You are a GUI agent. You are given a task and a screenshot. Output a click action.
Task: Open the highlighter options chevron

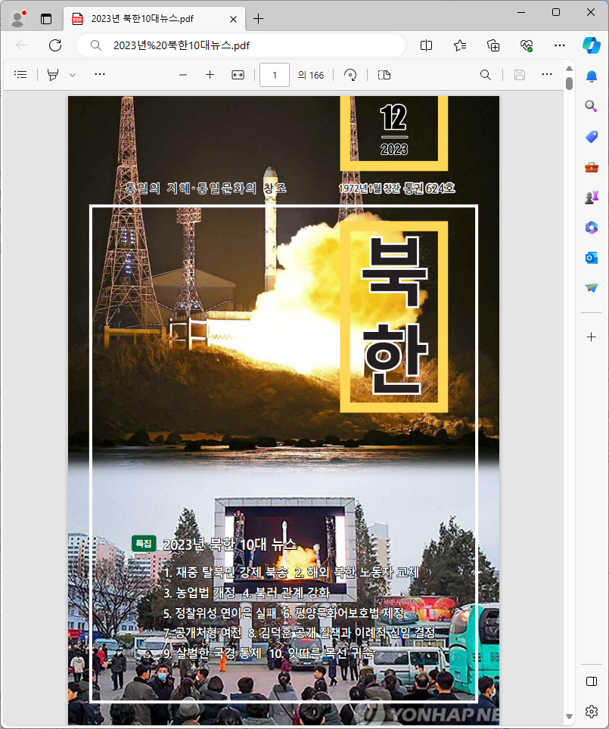(71, 74)
